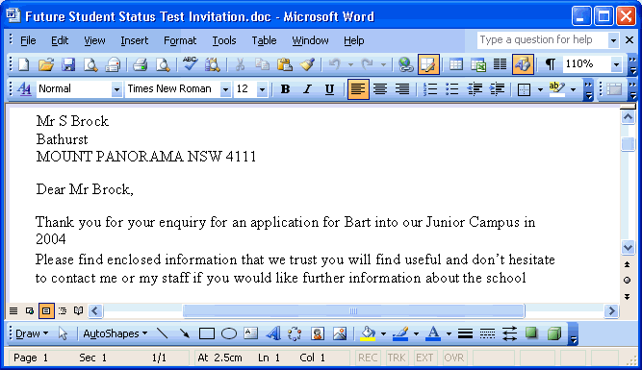Open the Times New Roman font dropdown
Viewport: 642px width, 370px height.
click(x=225, y=89)
